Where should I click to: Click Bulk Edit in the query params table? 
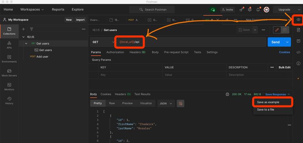(284, 67)
